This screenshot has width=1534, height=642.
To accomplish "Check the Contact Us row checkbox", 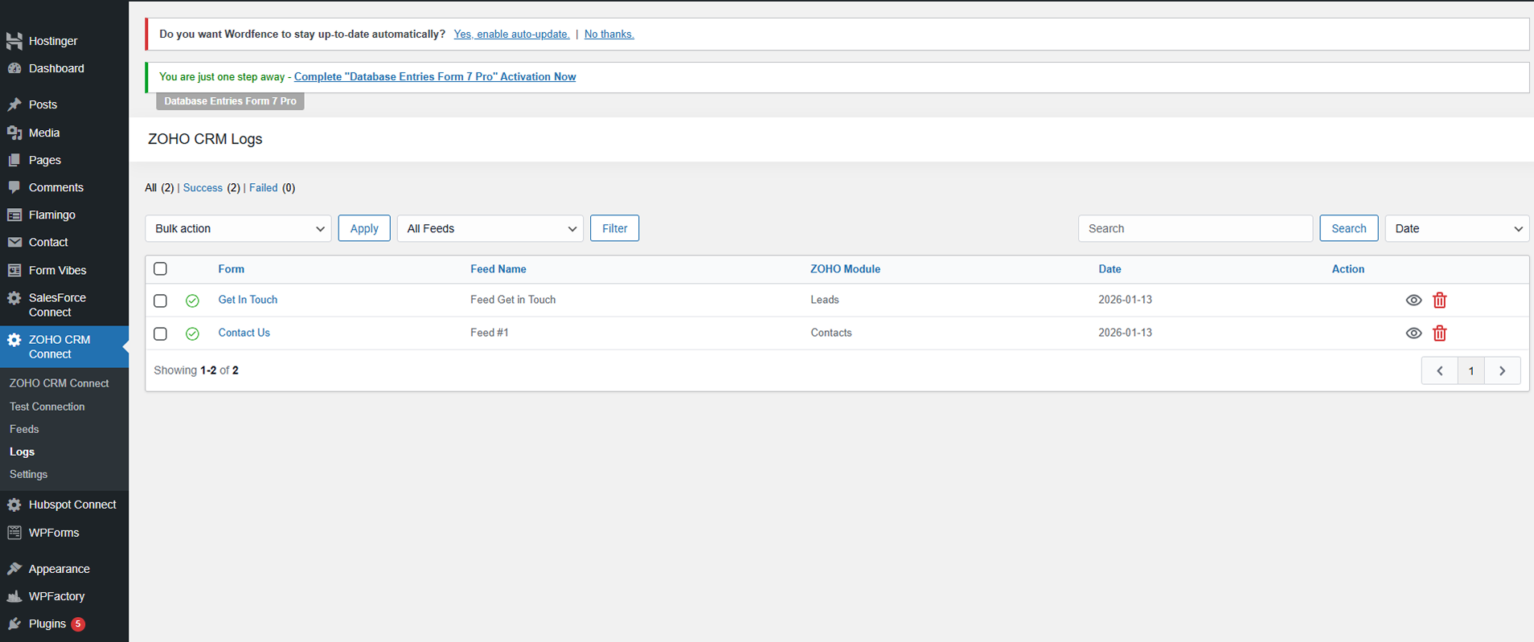I will (161, 333).
